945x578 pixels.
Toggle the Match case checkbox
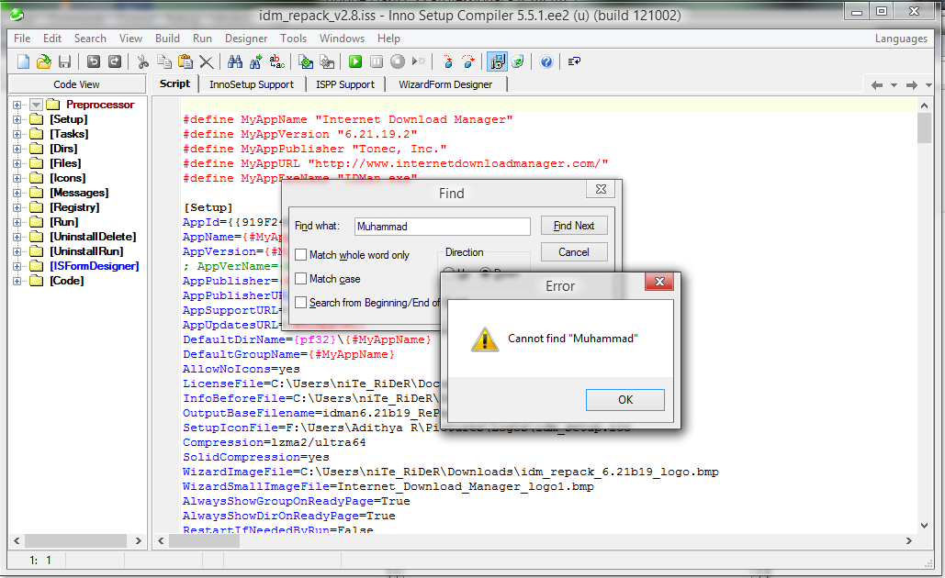301,279
